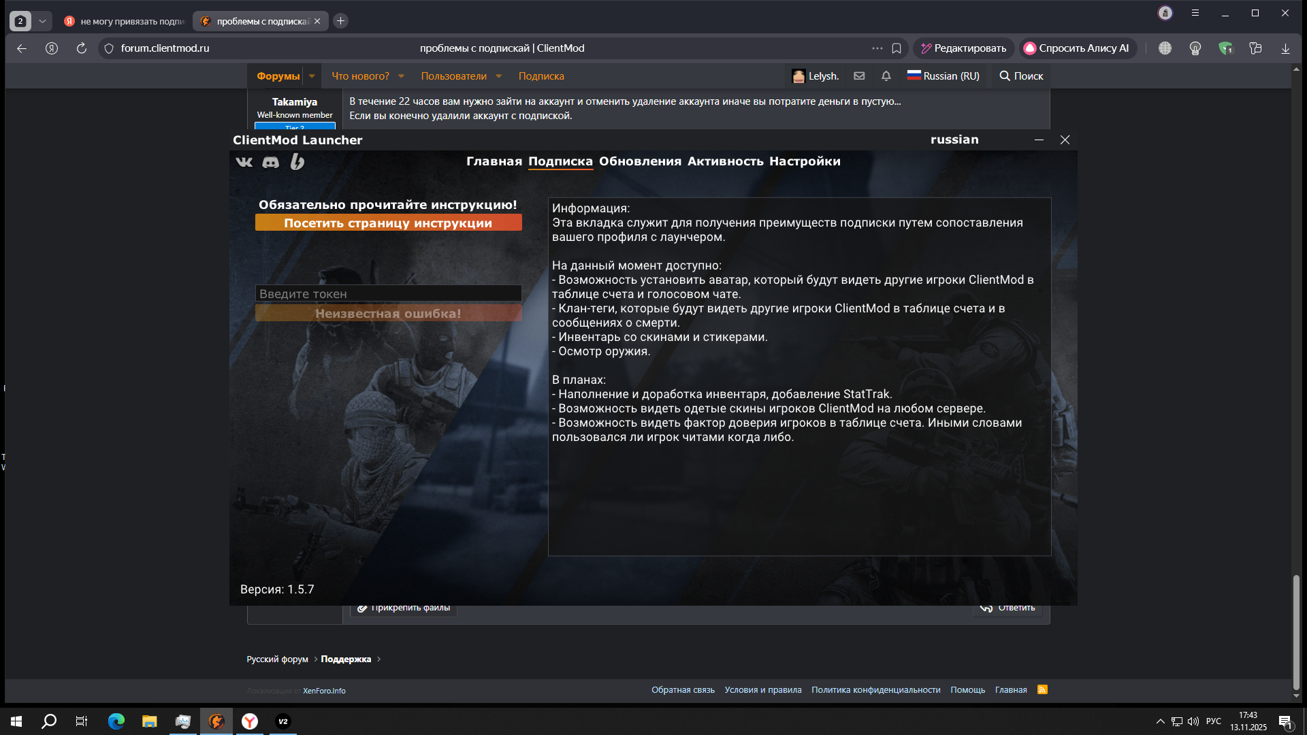Launch ClientMod from the Windows taskbar
This screenshot has height=735, width=1307.
click(x=216, y=721)
